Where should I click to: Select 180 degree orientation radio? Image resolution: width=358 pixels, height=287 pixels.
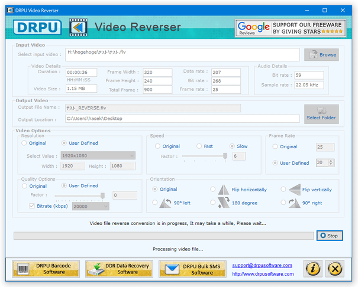(x=213, y=203)
